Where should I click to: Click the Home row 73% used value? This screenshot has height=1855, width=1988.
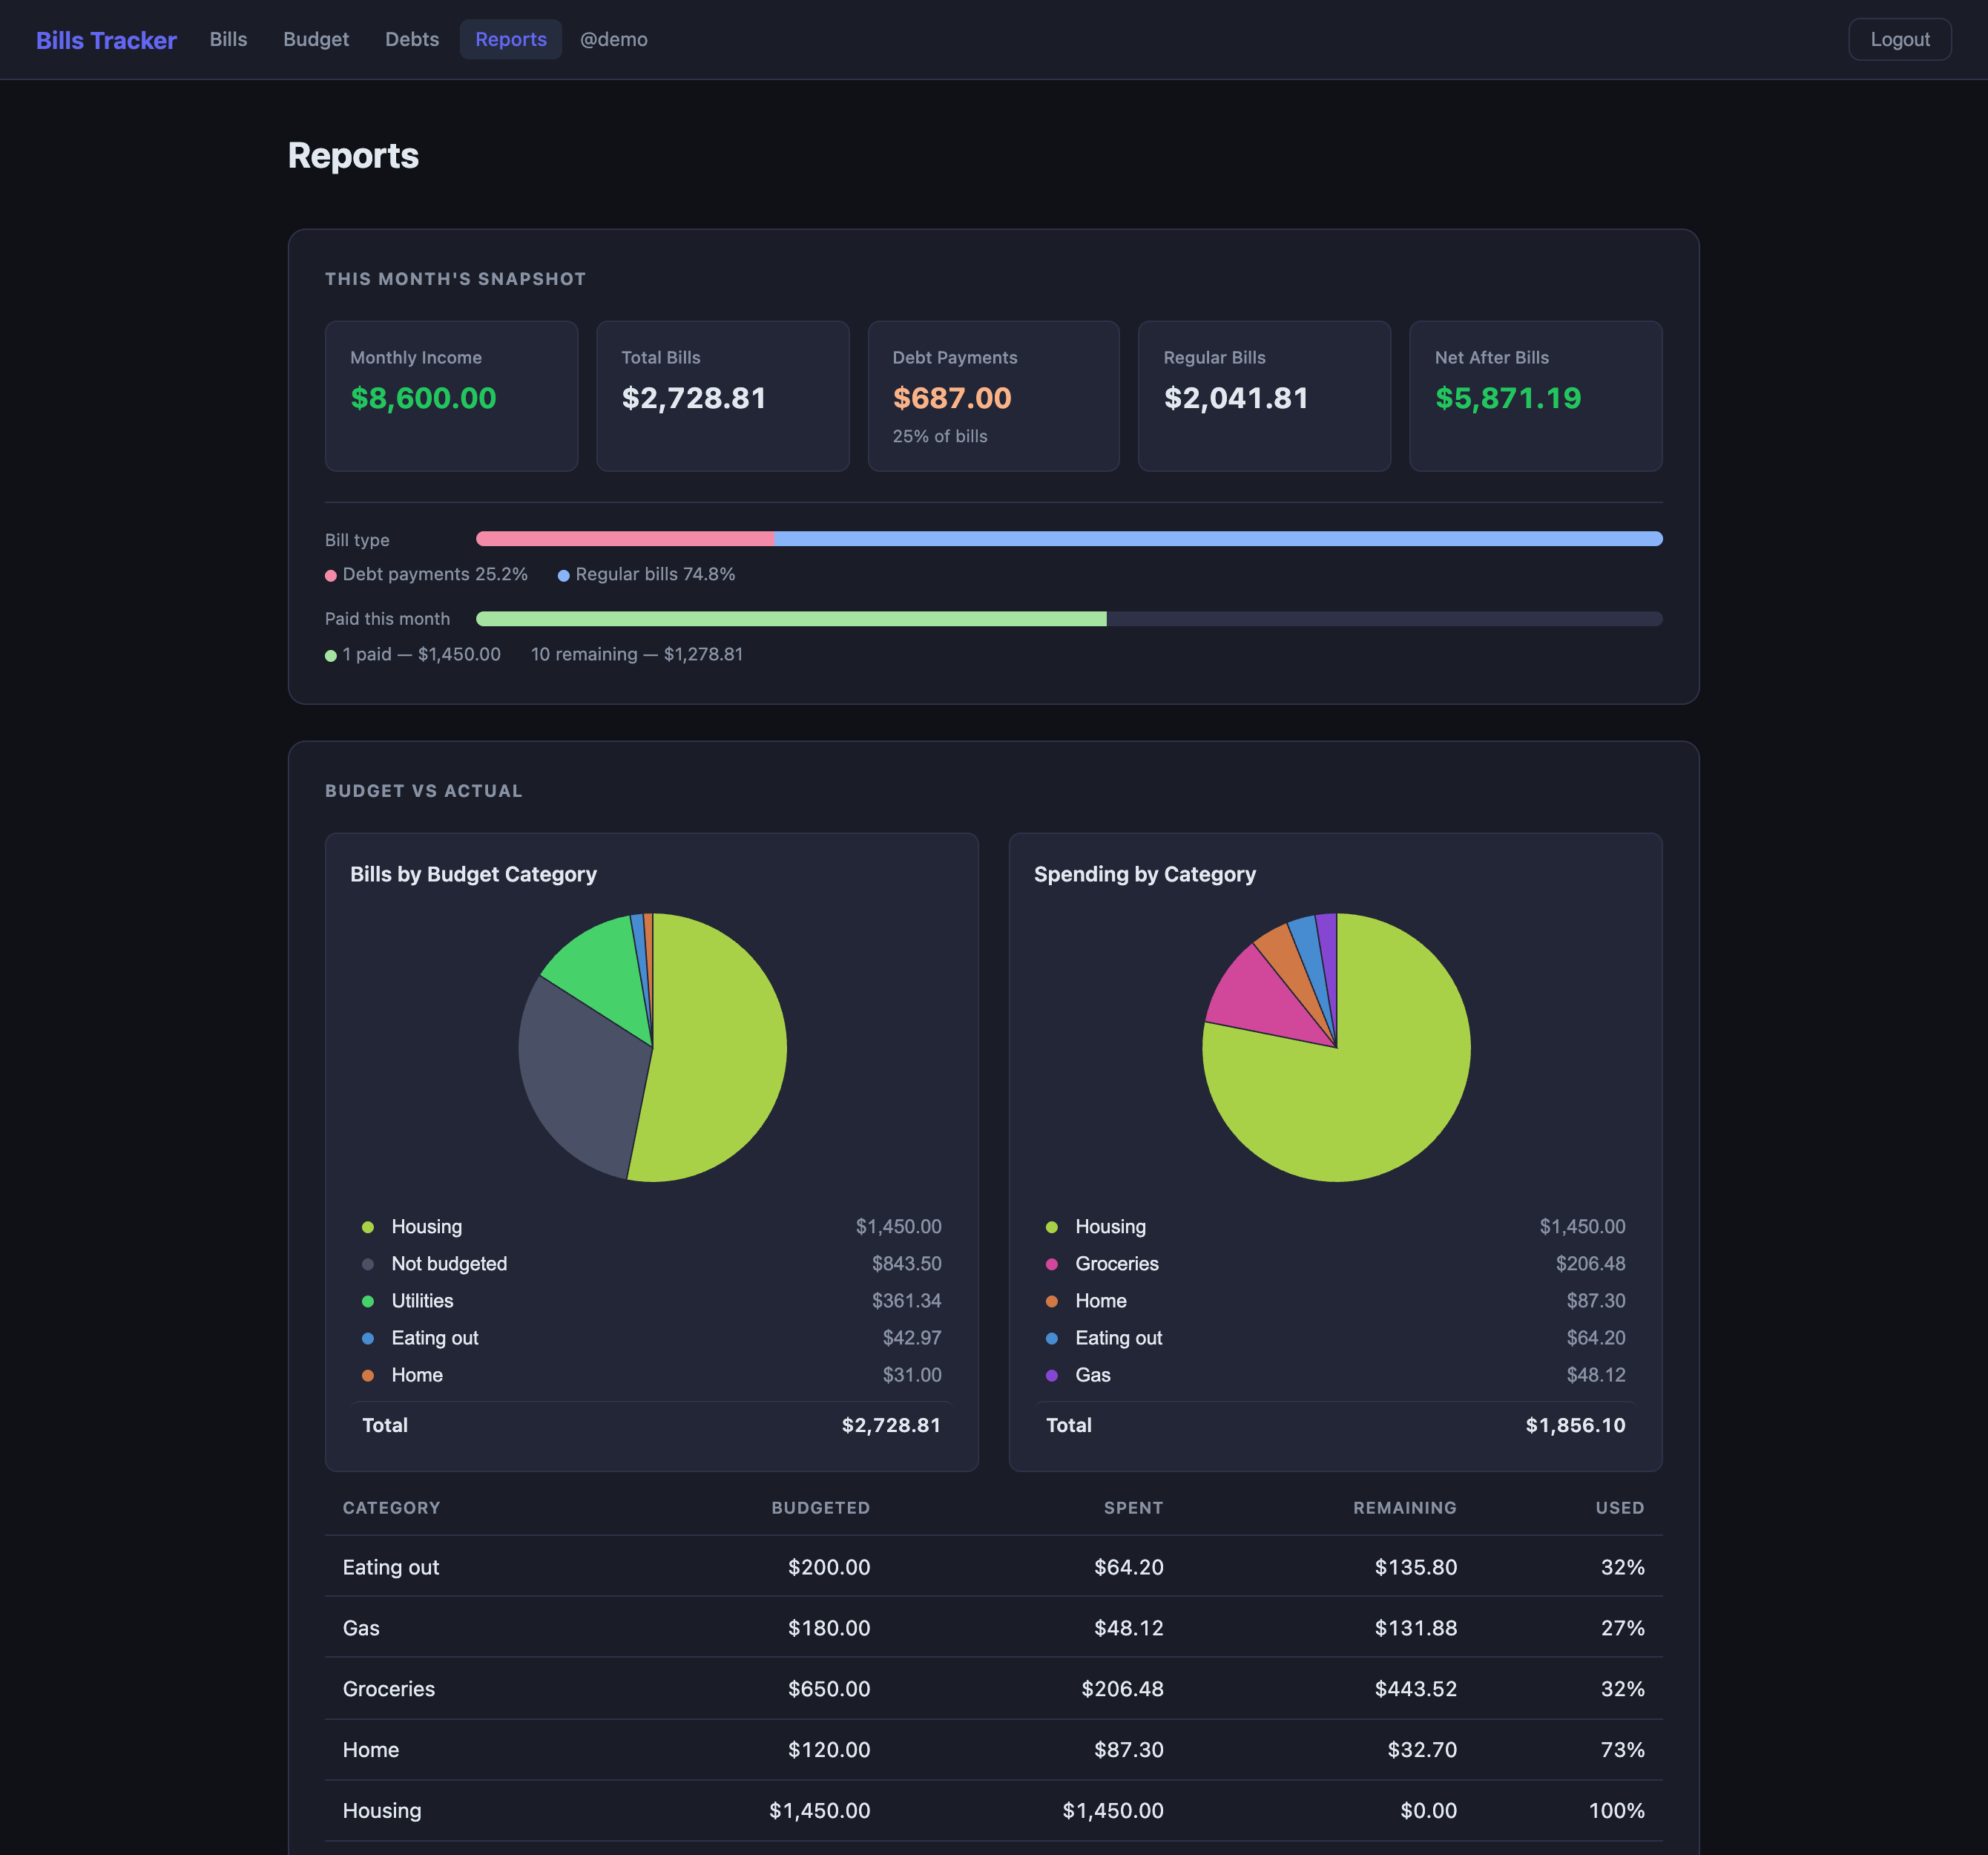(1622, 1750)
